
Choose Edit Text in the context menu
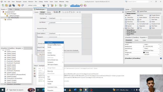click(x=54, y=42)
